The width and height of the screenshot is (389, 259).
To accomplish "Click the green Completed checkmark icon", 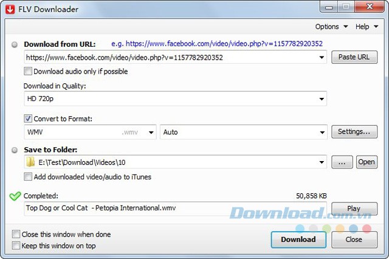I will pyautogui.click(x=15, y=196).
